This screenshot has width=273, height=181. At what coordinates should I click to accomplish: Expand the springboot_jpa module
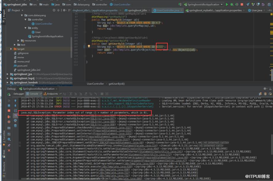click(7, 74)
